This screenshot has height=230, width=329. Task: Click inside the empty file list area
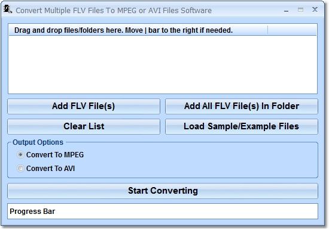pyautogui.click(x=163, y=64)
